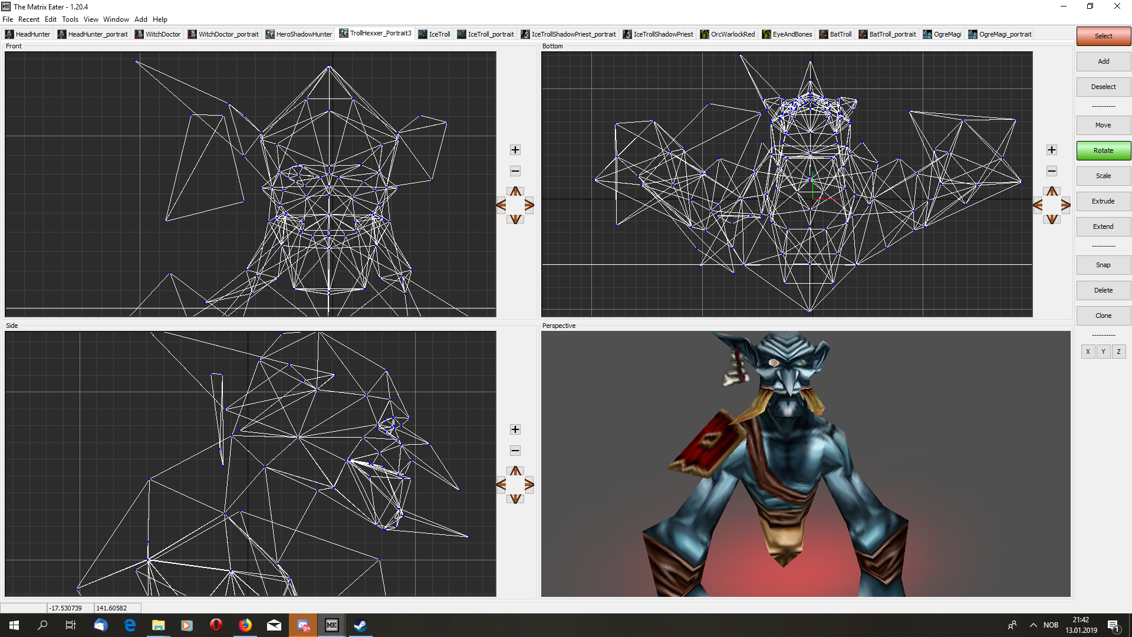Image resolution: width=1132 pixels, height=637 pixels.
Task: Switch to the EyeAndBones tab
Action: point(787,34)
